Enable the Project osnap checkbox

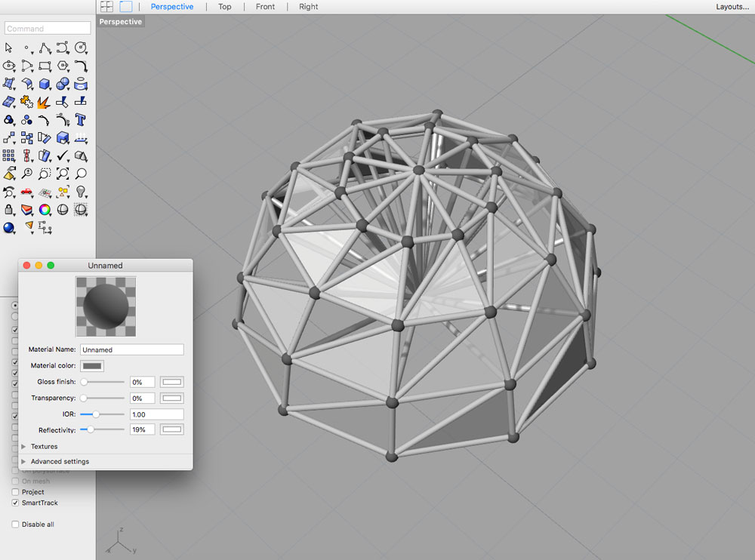(x=15, y=492)
